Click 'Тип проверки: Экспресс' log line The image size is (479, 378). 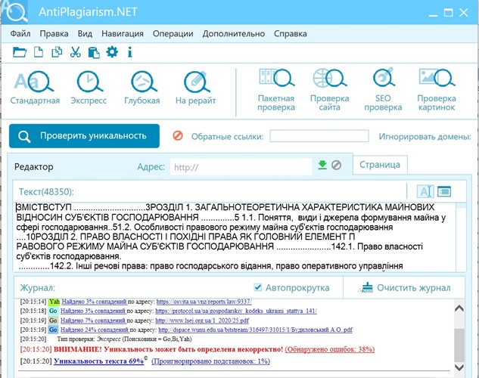pyautogui.click(x=124, y=339)
